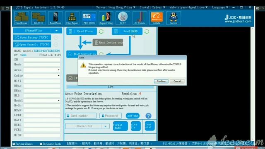Click the Format NAND button
The height and width of the screenshot is (149, 265).
click(120, 126)
